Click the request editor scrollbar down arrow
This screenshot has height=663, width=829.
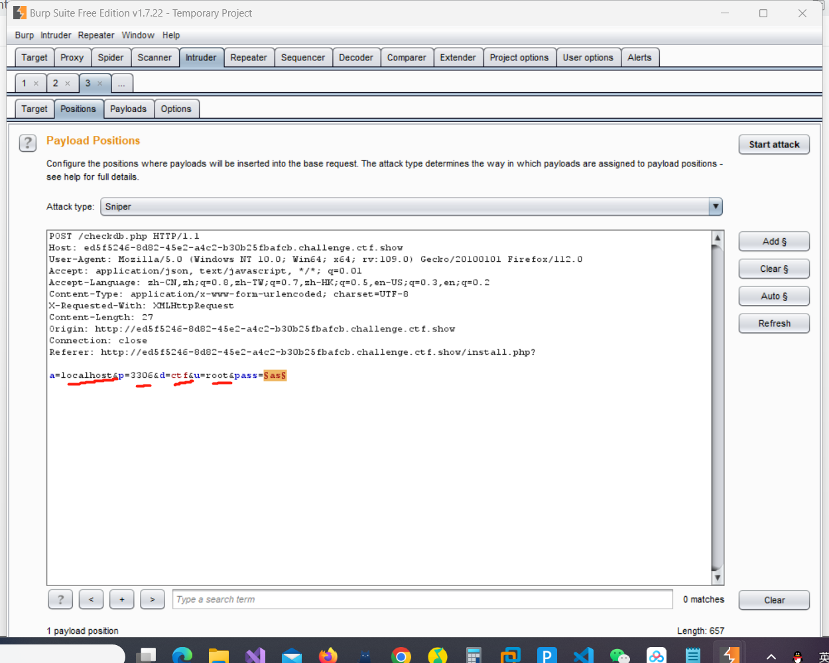tap(717, 578)
